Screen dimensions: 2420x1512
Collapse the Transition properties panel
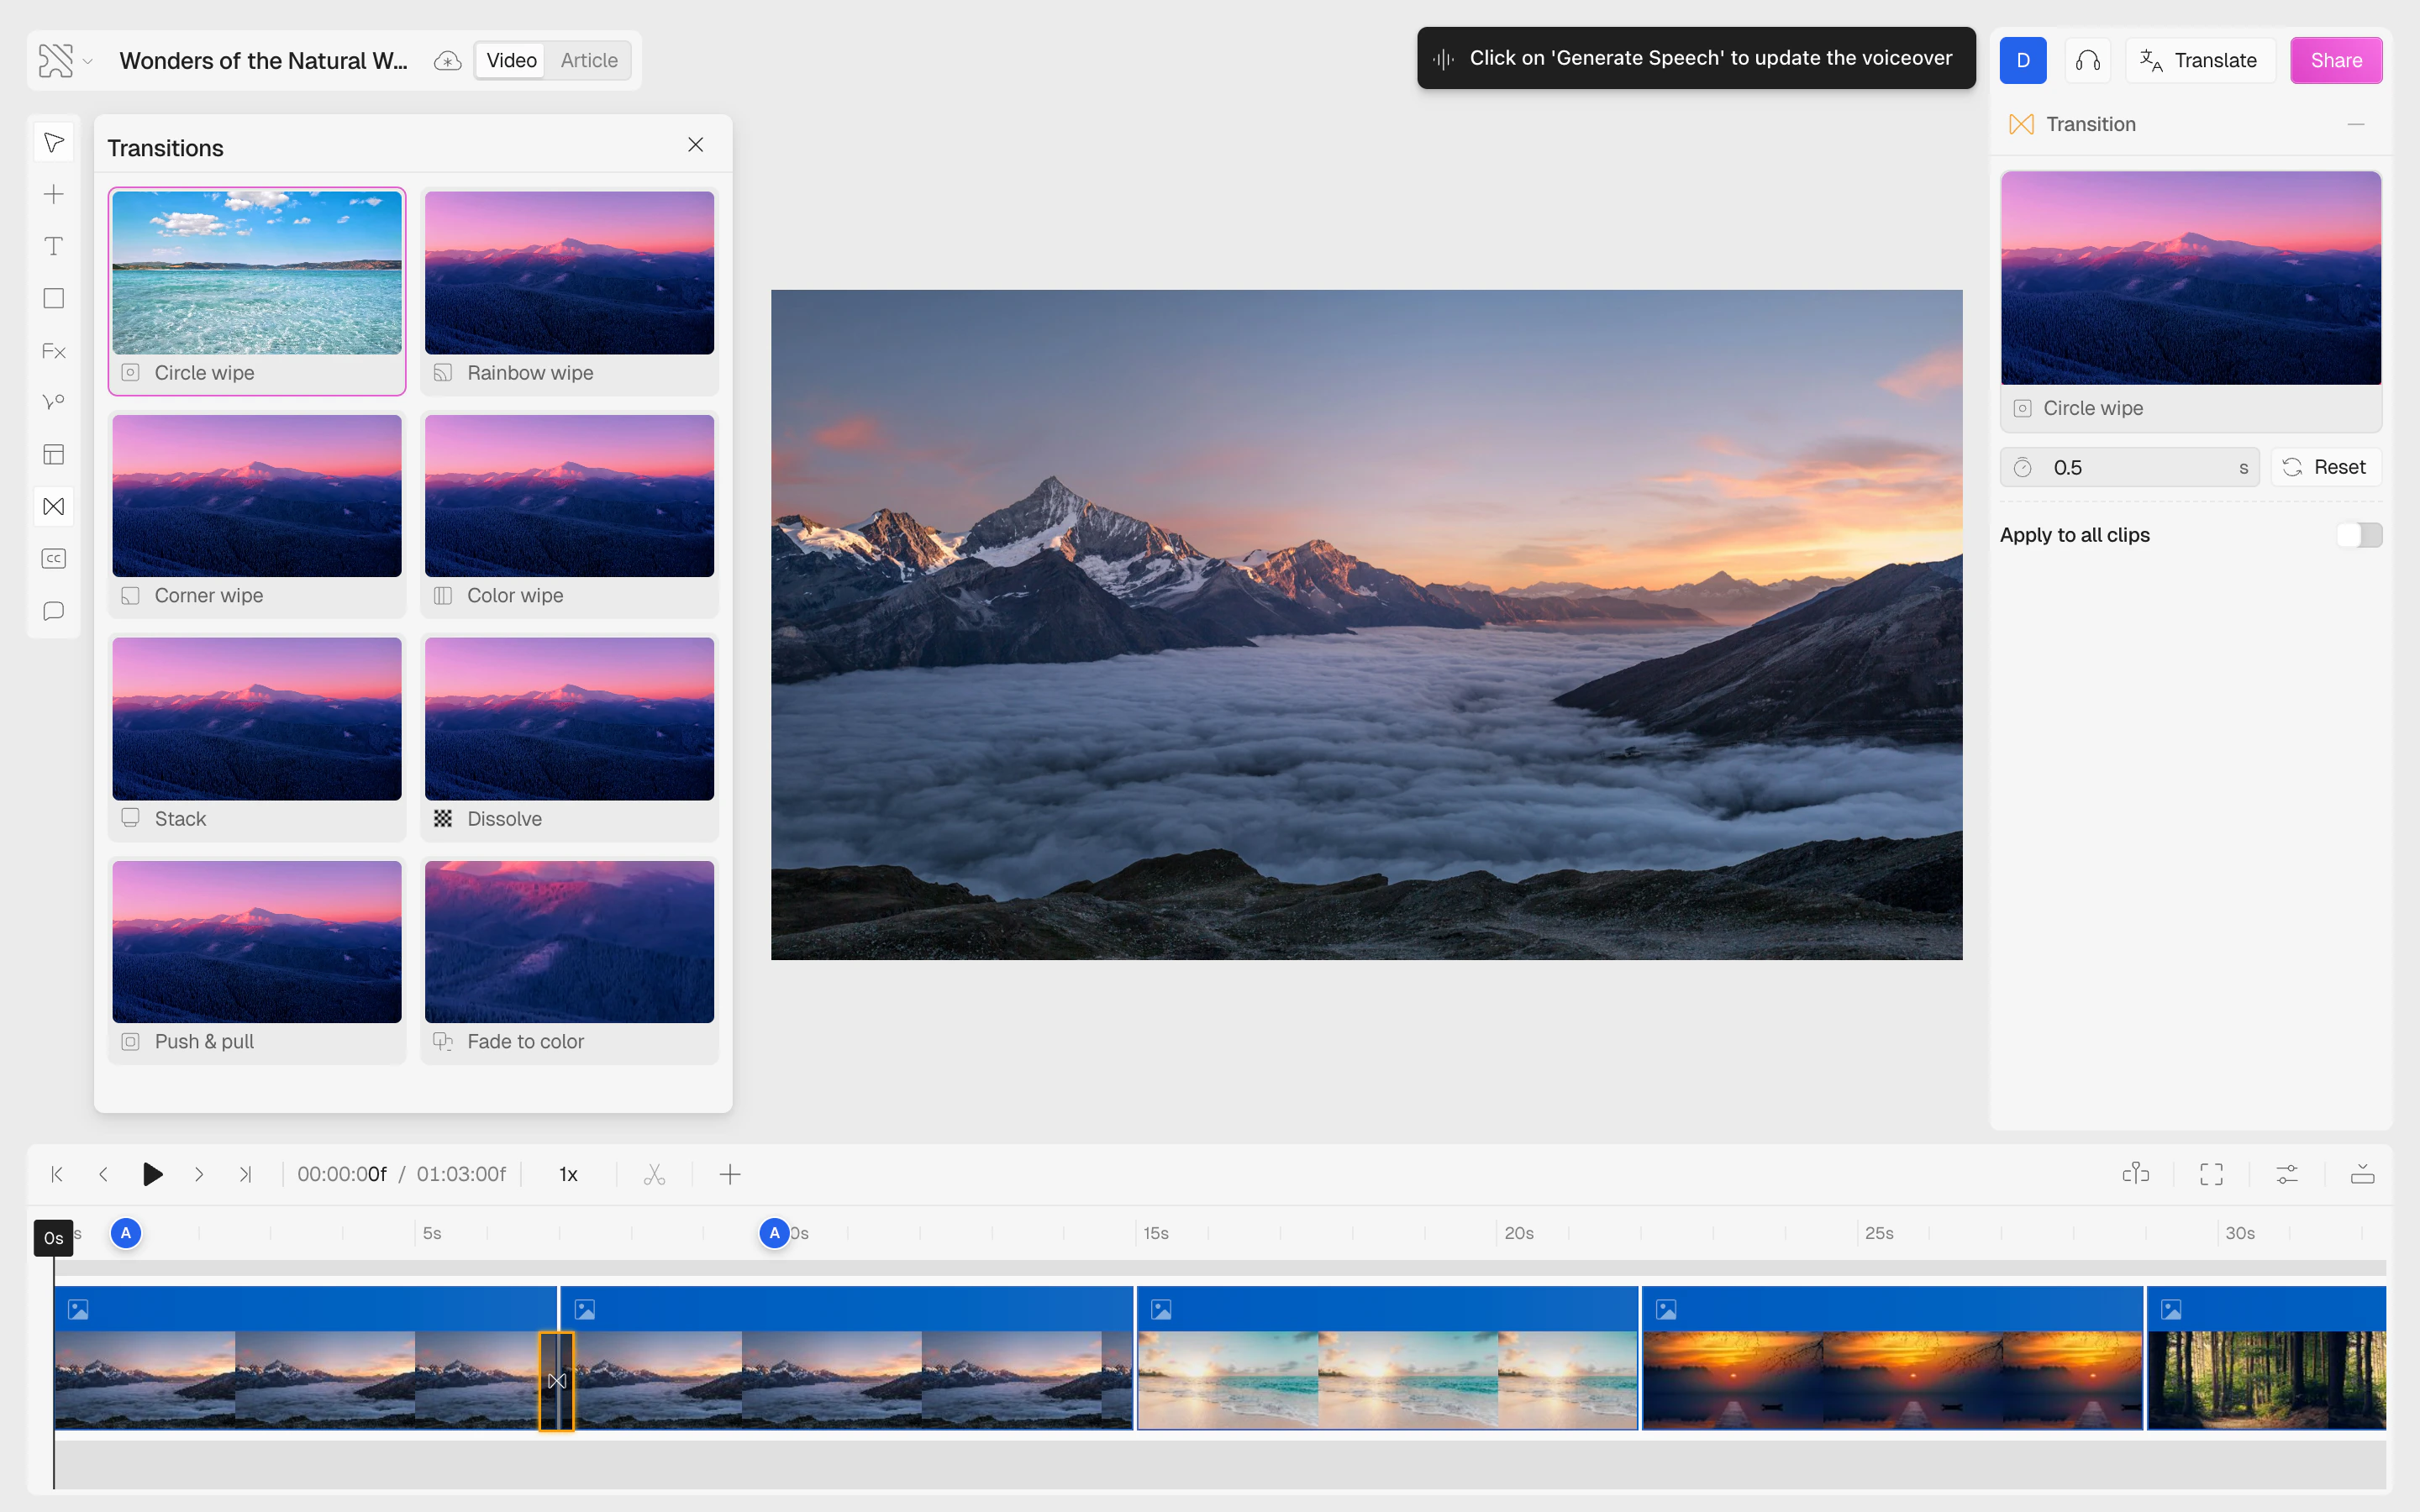click(2356, 124)
